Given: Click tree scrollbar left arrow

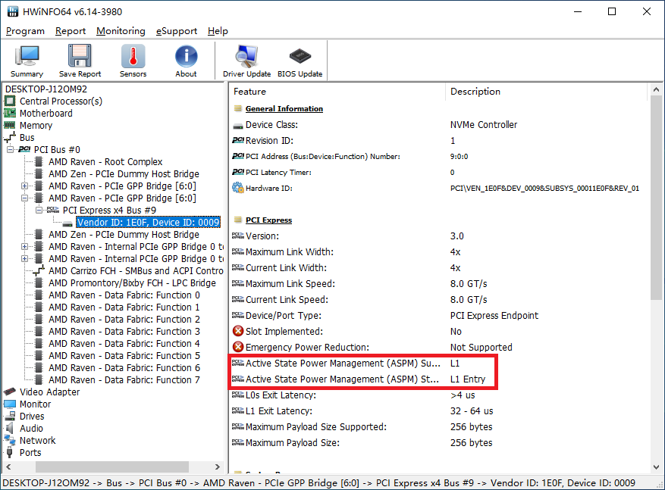Looking at the screenshot, I should click(8, 467).
